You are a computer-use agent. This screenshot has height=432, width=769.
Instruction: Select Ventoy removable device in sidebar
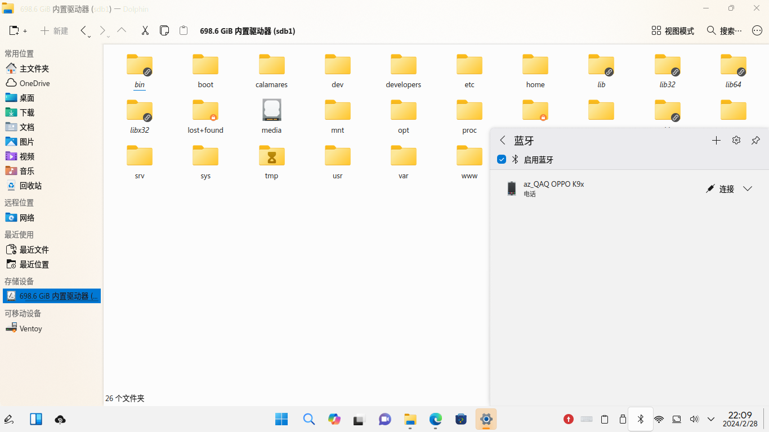click(30, 328)
